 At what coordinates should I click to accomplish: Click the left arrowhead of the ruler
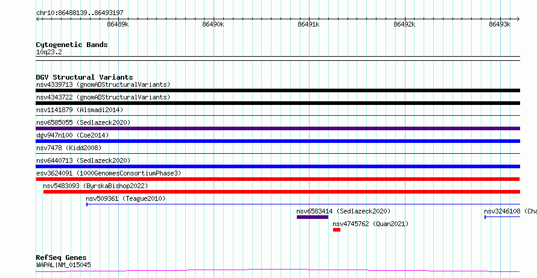[37, 19]
